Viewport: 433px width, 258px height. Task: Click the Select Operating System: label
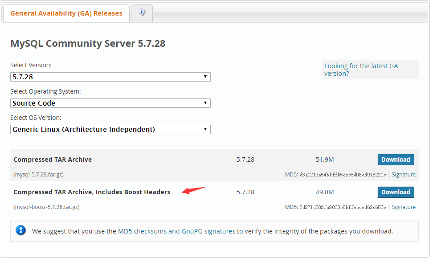[x=45, y=91]
